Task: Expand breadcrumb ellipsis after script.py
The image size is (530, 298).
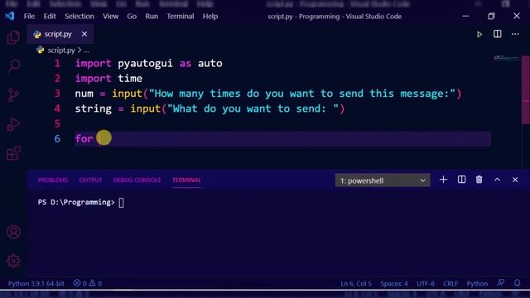Action: 86,50
